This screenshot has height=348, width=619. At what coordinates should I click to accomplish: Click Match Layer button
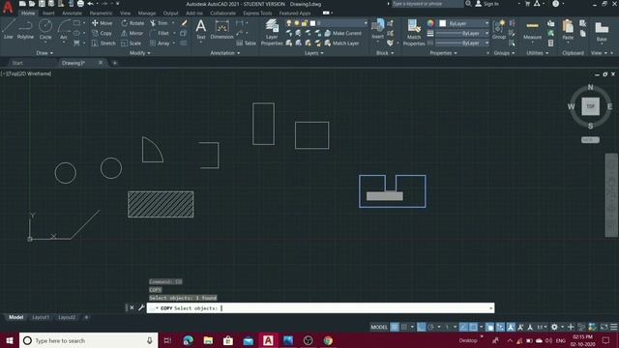coord(341,43)
